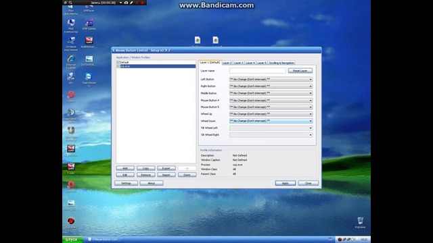Open the About button

pos(152,183)
